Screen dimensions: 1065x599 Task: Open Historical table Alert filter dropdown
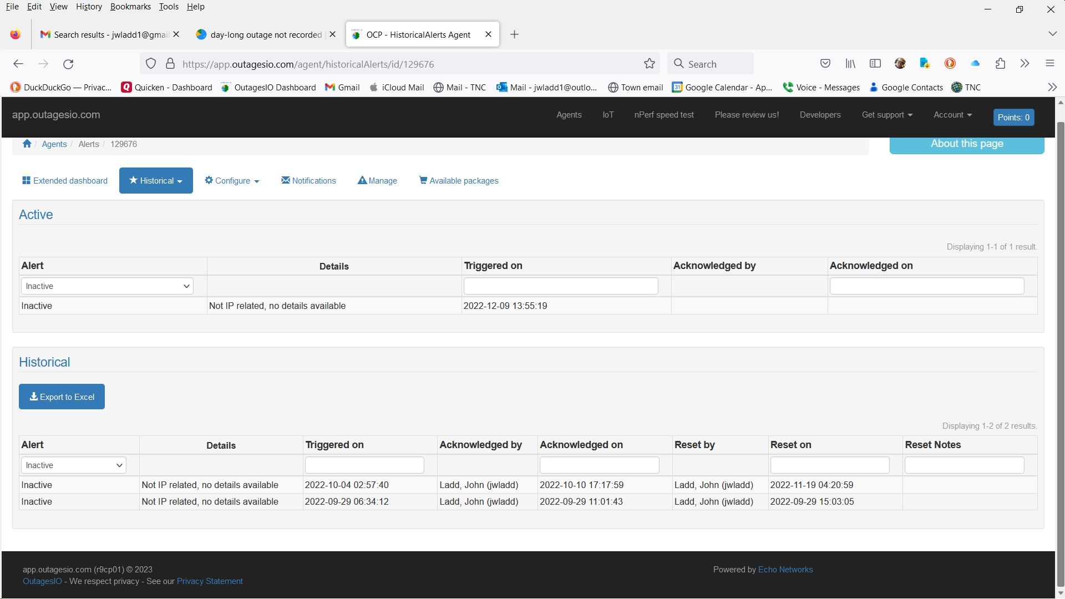pyautogui.click(x=74, y=465)
